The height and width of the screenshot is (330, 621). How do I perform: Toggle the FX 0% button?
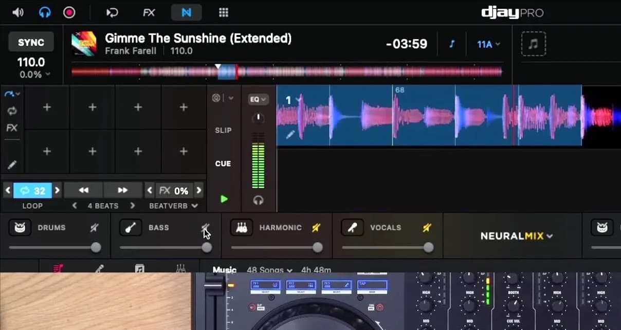[174, 191]
